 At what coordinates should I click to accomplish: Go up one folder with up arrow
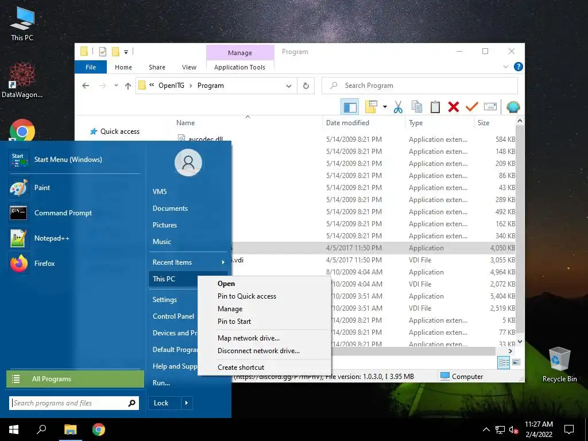click(128, 86)
